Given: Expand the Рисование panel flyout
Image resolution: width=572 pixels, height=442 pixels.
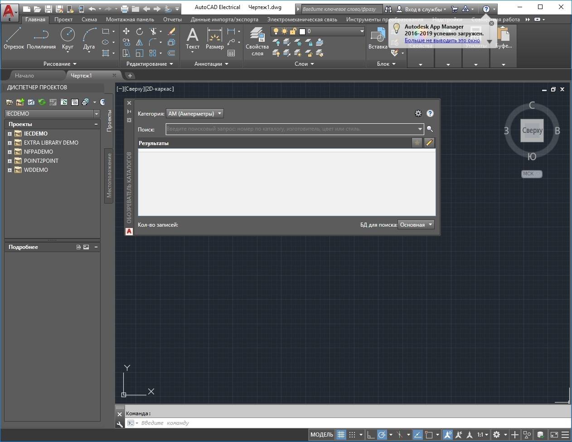Looking at the screenshot, I should 60,64.
